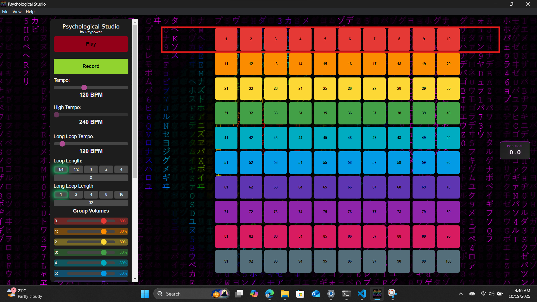Click the green Record button
The height and width of the screenshot is (302, 537).
point(91,66)
